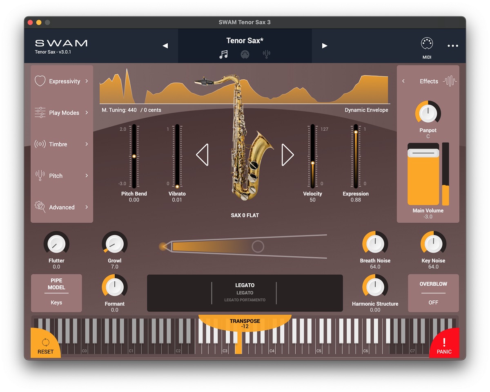Click the Key Noise knob
This screenshot has width=490, height=392.
[433, 244]
